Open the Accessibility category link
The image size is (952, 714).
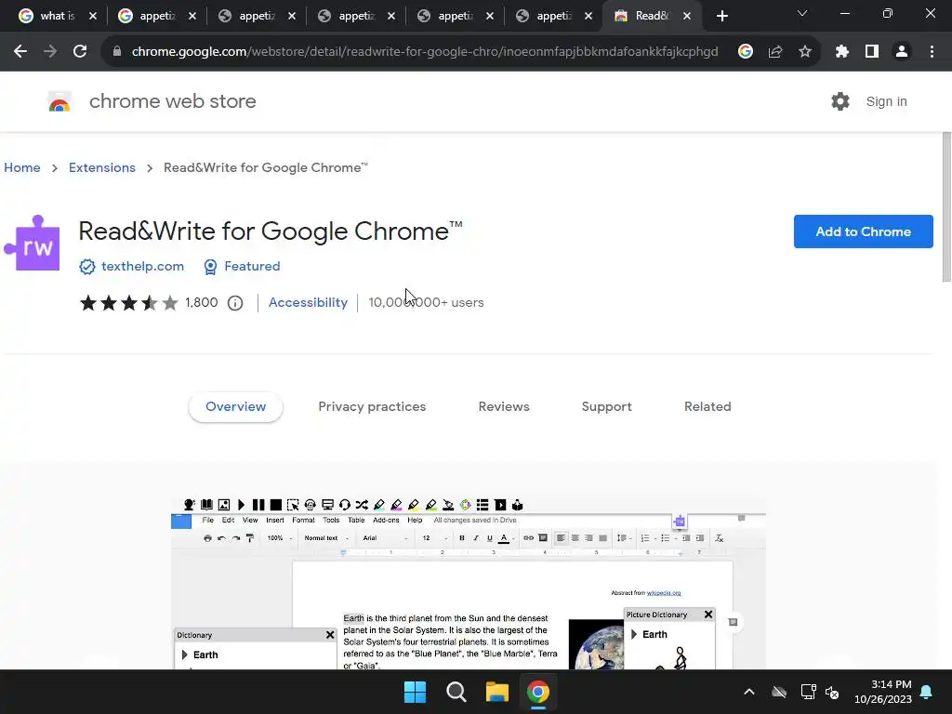coord(308,302)
